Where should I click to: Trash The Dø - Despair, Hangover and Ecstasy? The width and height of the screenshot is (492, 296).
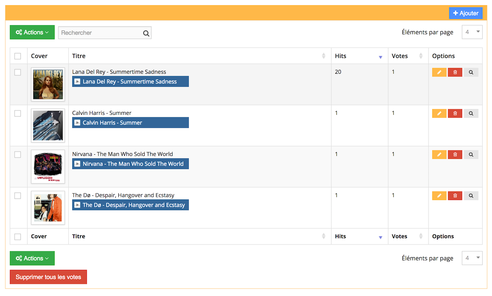pos(455,196)
